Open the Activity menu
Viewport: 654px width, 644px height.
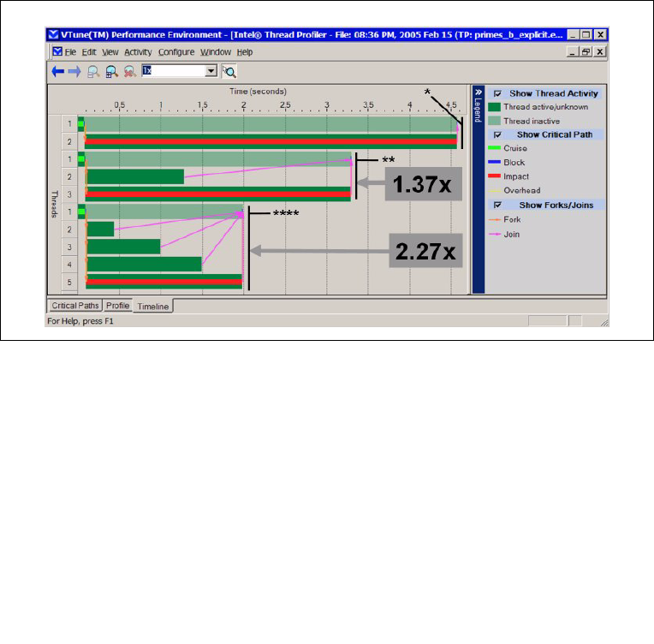click(138, 52)
